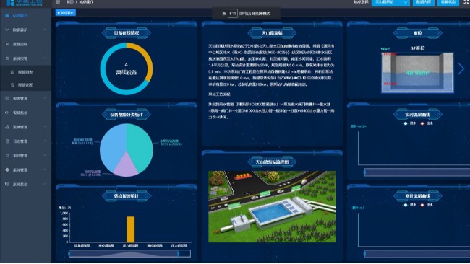The image size is (470, 264).
Task: Toggle 出水 legend in 实时流量曲线 chart
Action: pos(427,123)
